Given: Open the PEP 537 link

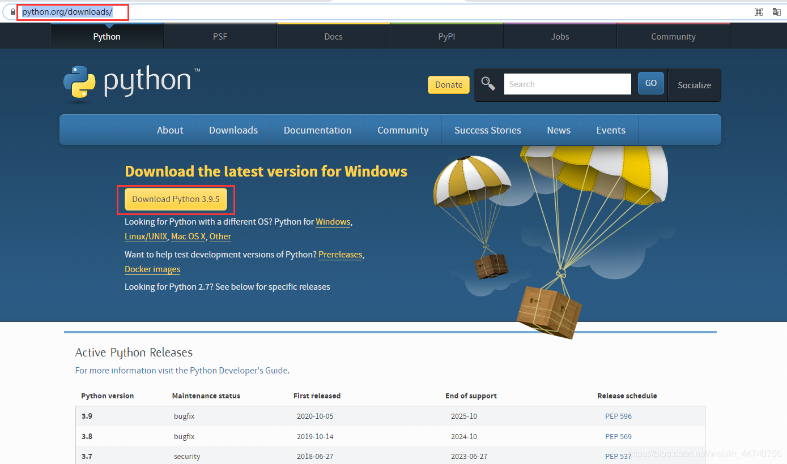Looking at the screenshot, I should click(618, 456).
